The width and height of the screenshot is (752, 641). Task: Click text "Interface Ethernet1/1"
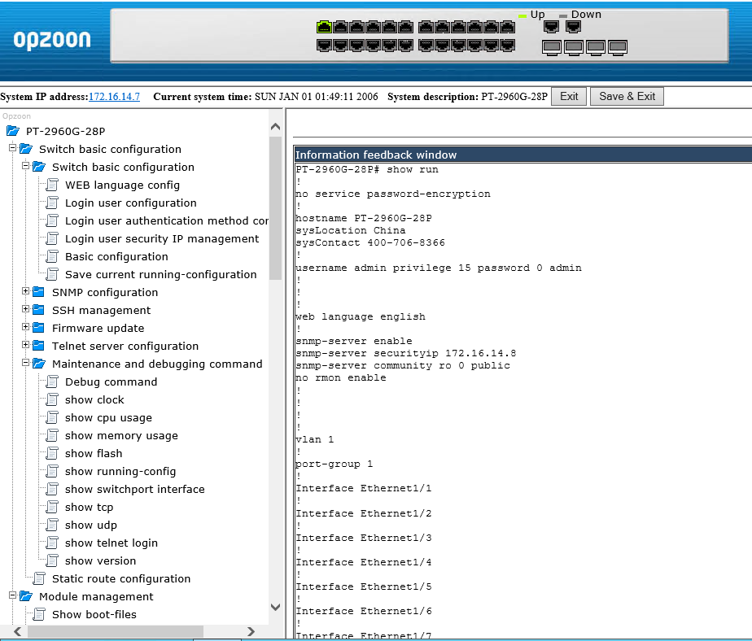pos(364,488)
